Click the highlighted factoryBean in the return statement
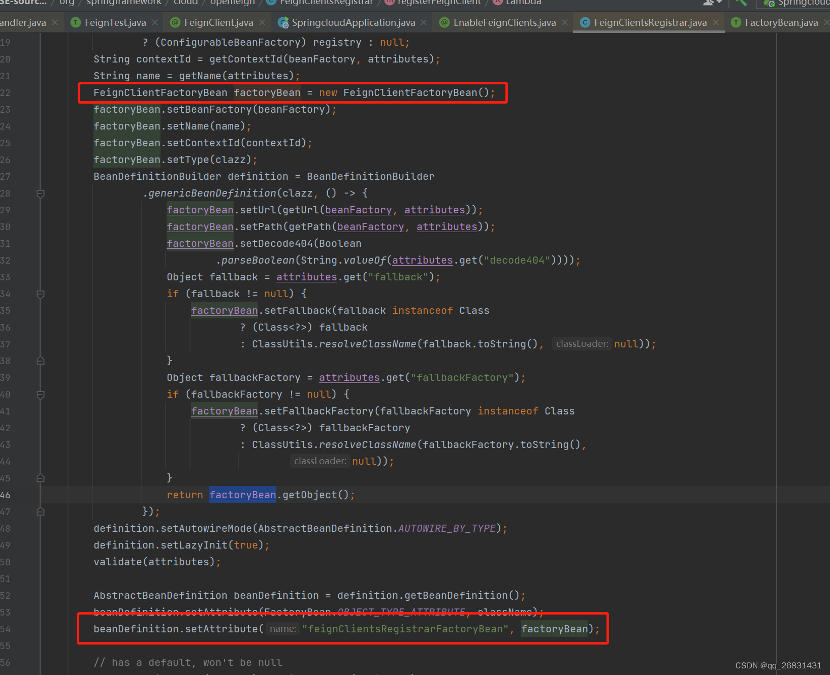The width and height of the screenshot is (830, 675). [243, 495]
